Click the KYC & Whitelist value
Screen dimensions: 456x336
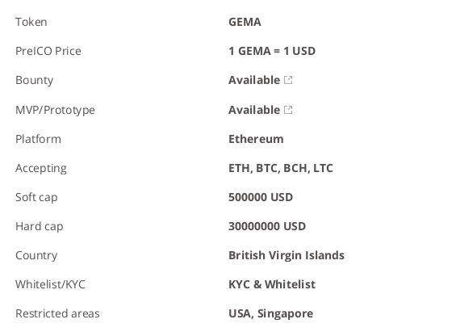click(272, 284)
